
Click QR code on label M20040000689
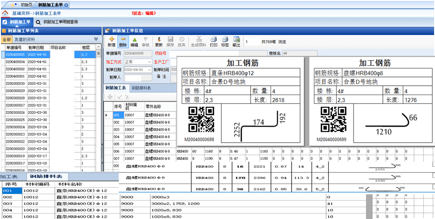(x=333, y=120)
